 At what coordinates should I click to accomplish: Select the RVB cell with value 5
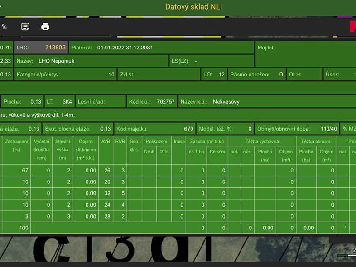(x=120, y=193)
